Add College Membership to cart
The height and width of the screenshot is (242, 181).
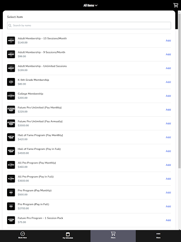pyautogui.click(x=168, y=96)
